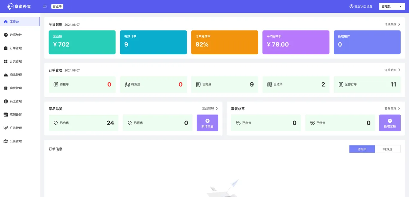409x197 pixels.
Task: Click the orange 订单完成率 card
Action: point(224,42)
